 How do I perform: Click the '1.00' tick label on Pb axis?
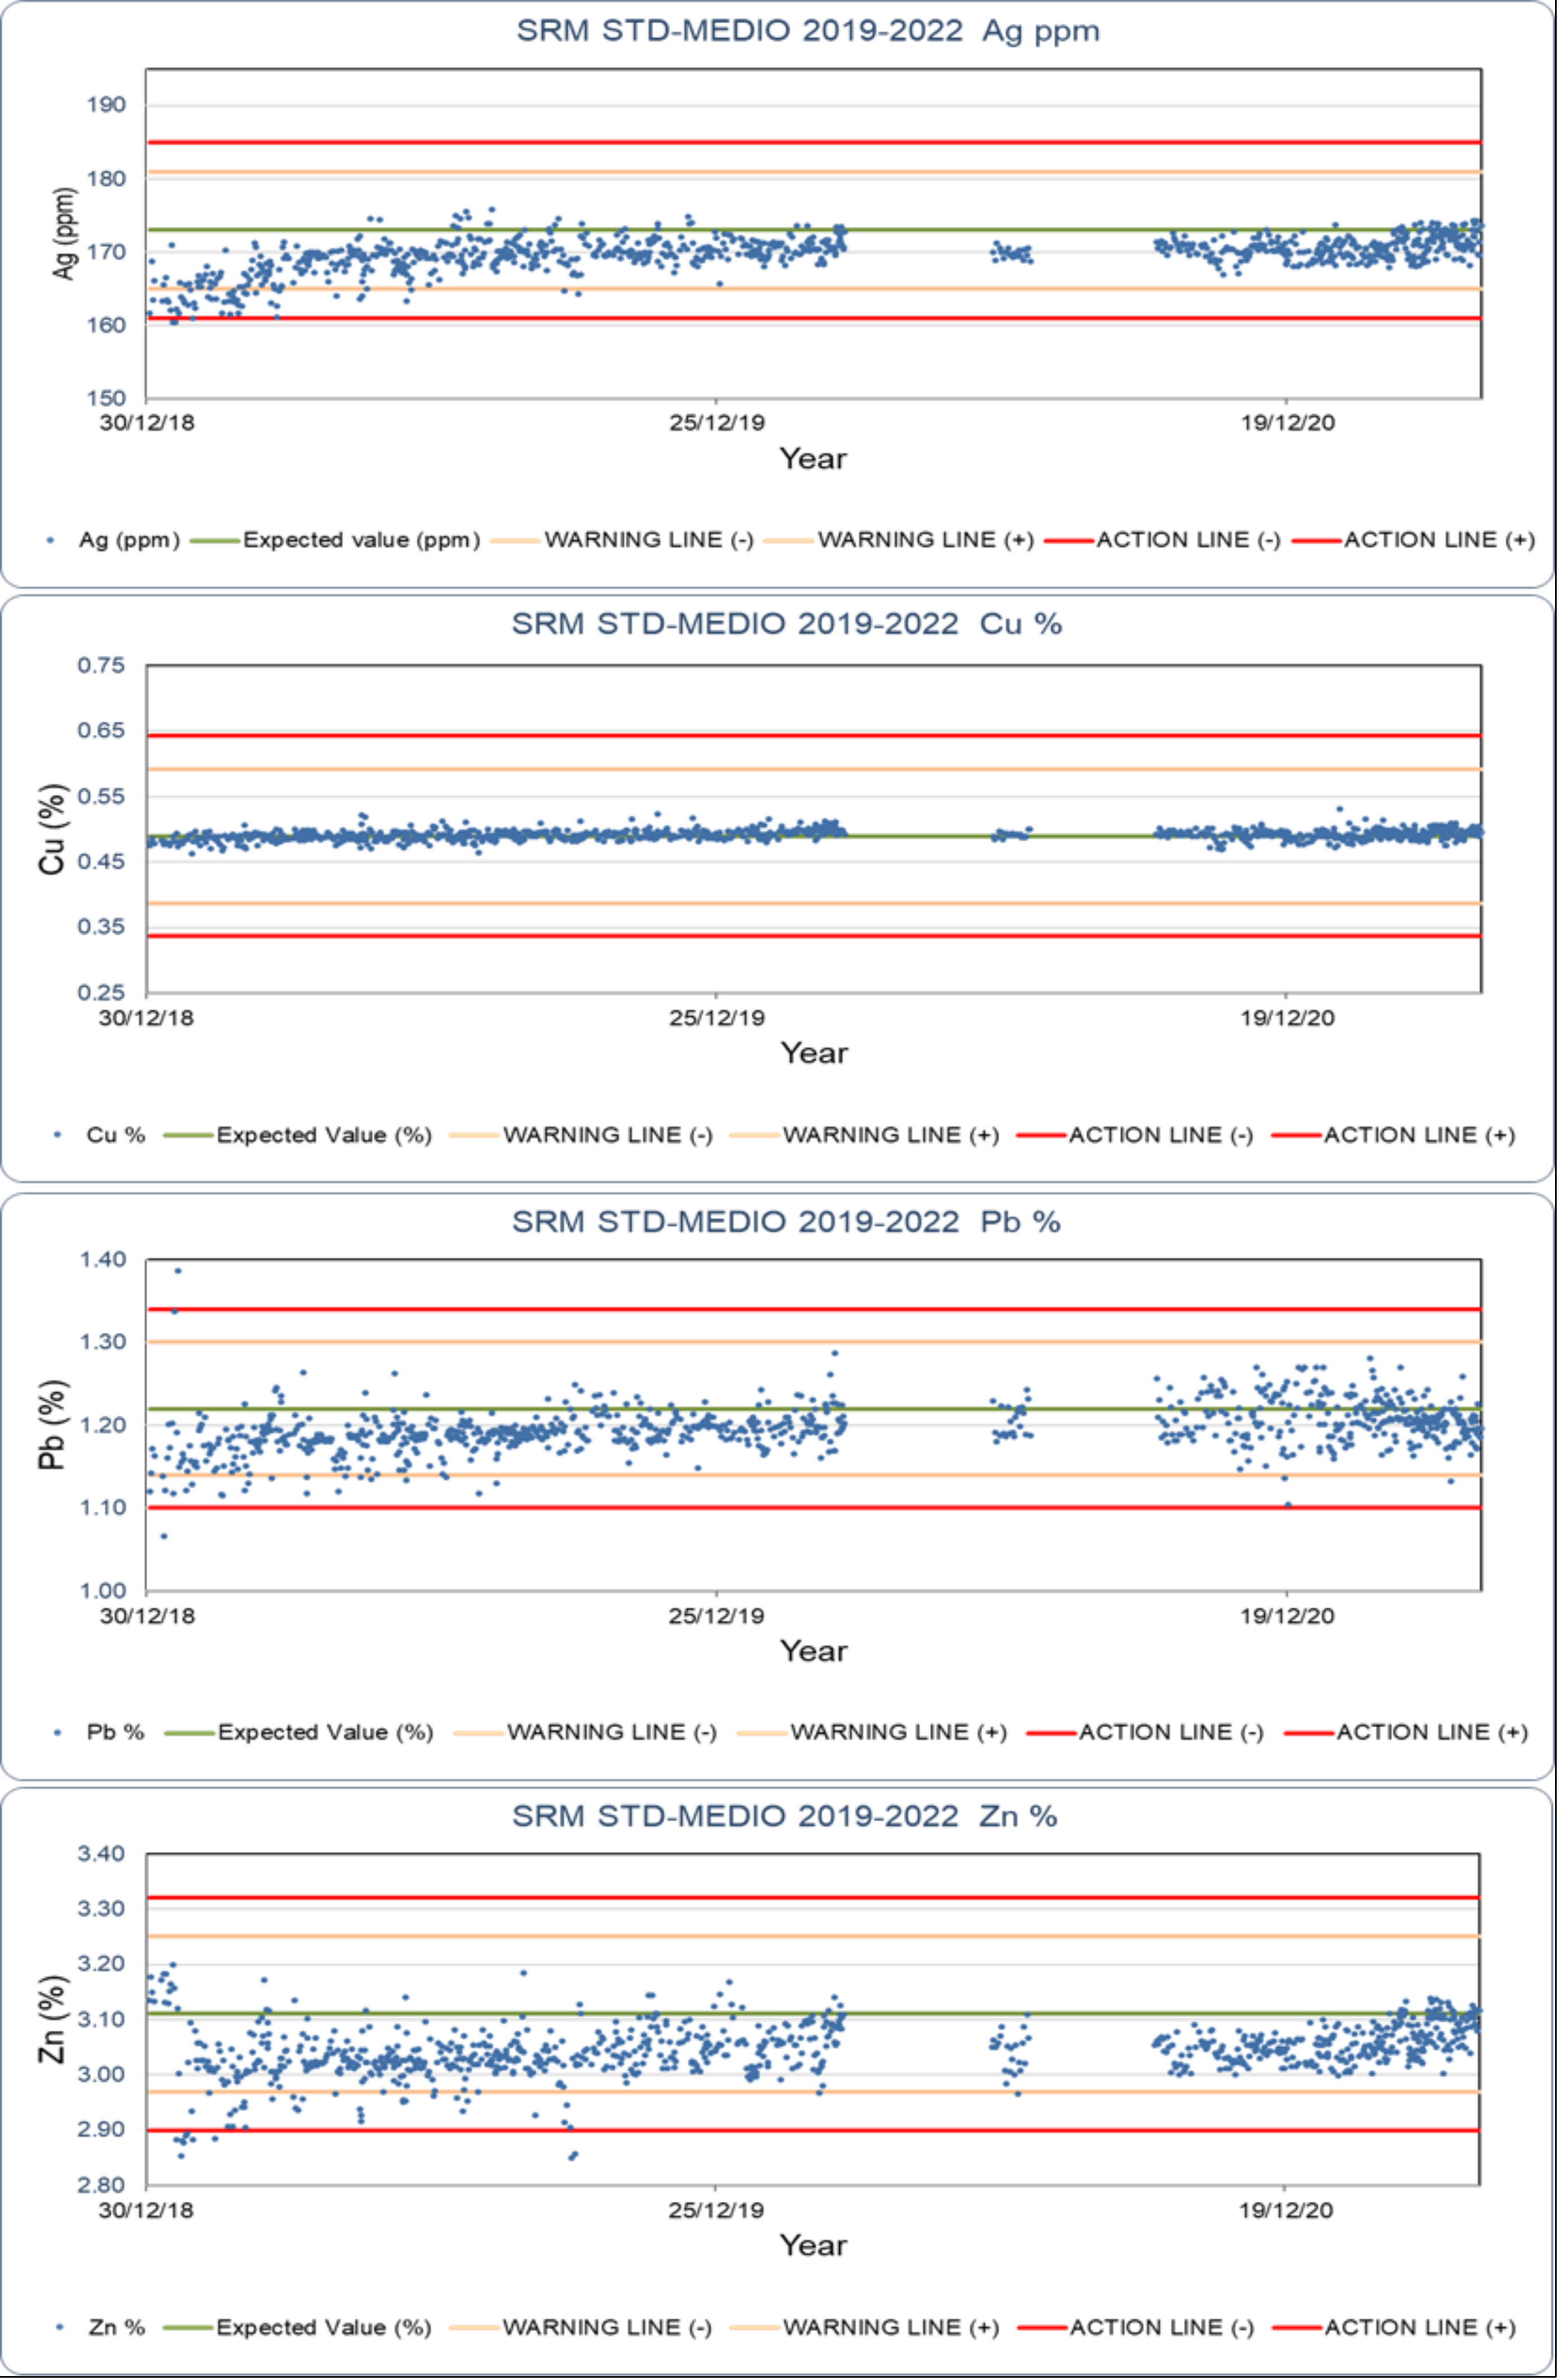pos(102,1591)
